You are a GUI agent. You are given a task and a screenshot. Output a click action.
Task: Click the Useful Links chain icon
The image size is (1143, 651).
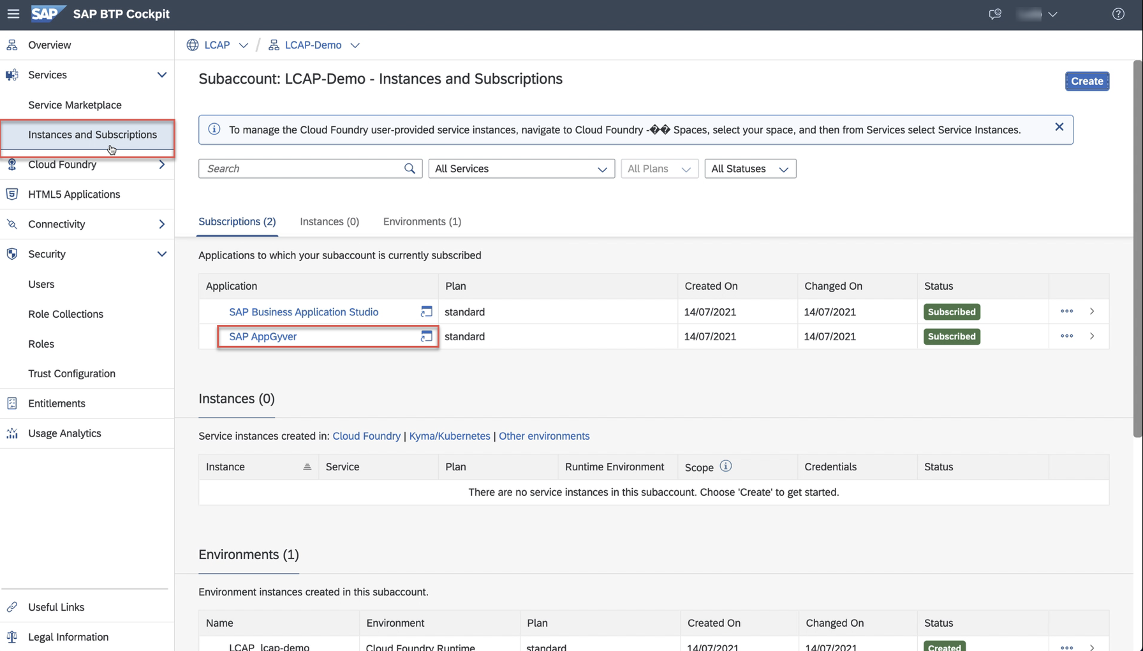point(12,607)
